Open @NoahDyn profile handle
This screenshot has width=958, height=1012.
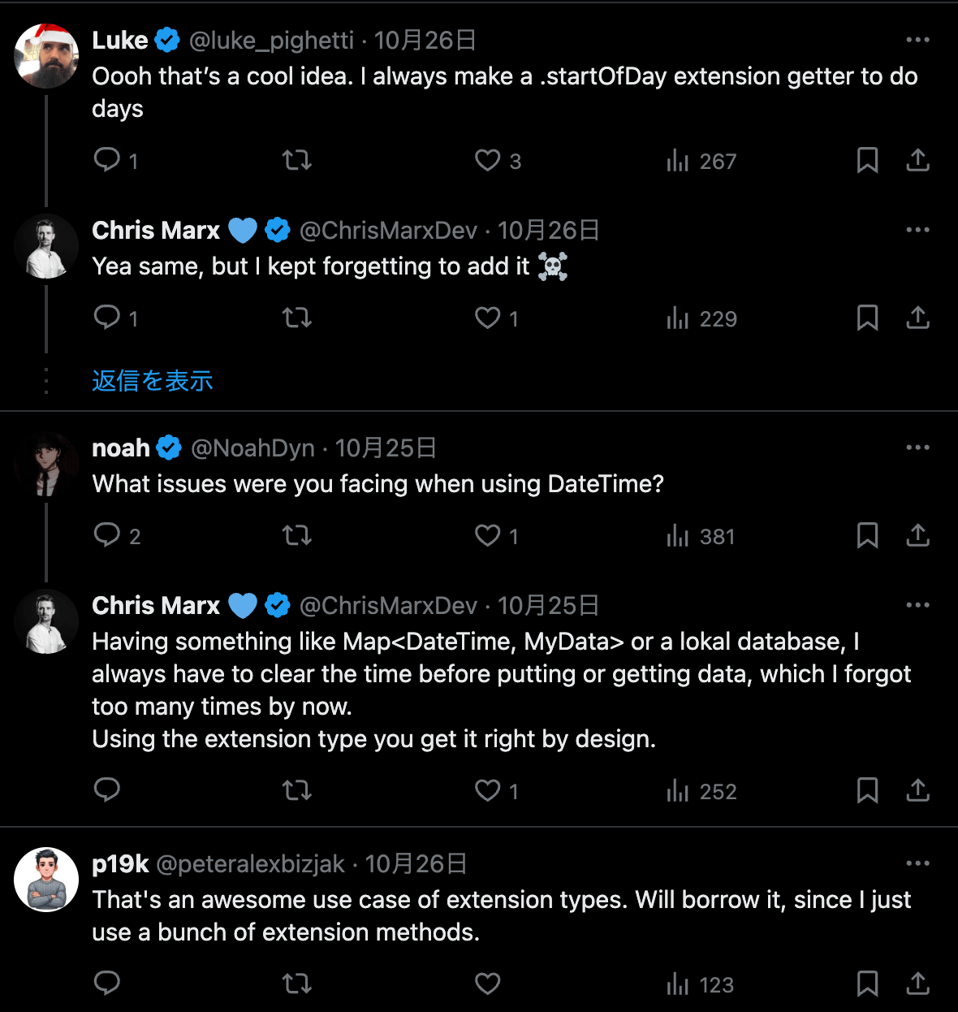[x=252, y=448]
